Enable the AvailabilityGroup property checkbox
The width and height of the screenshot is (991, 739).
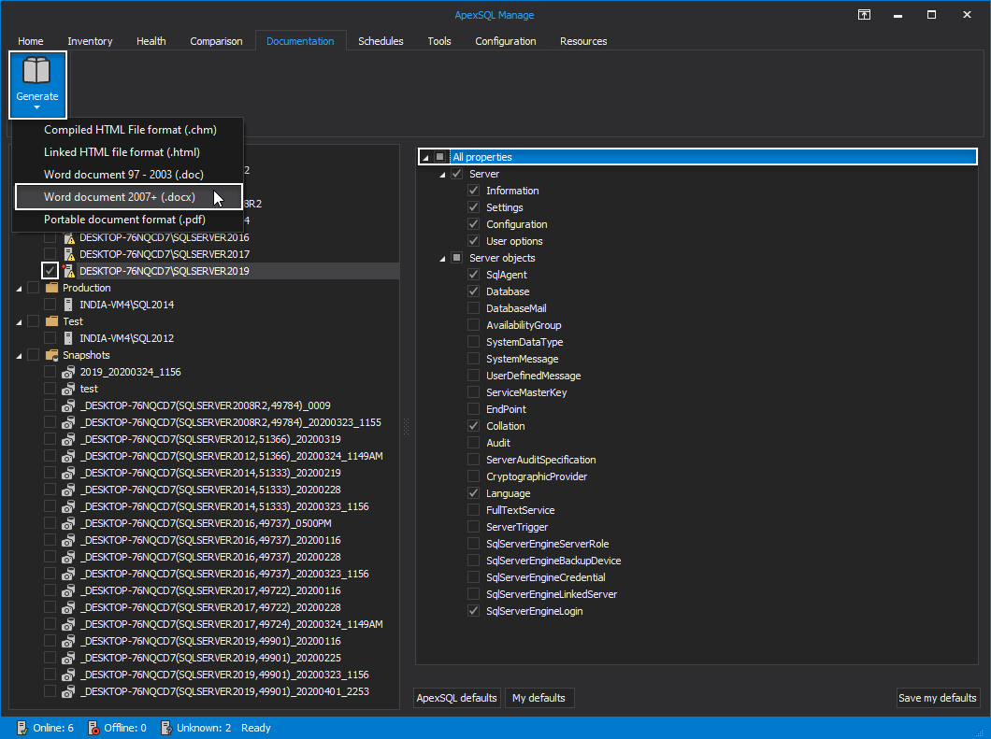click(x=473, y=324)
